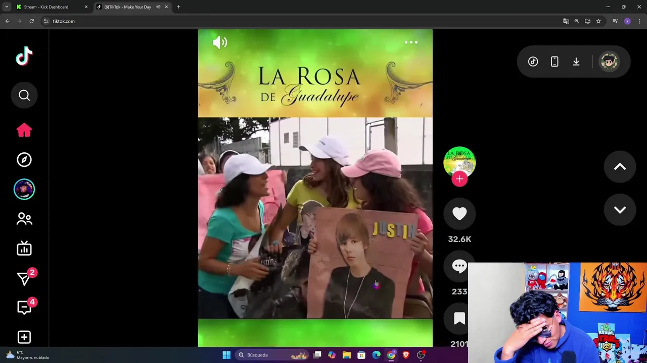
Task: Reload the TikTok page
Action: [31, 21]
